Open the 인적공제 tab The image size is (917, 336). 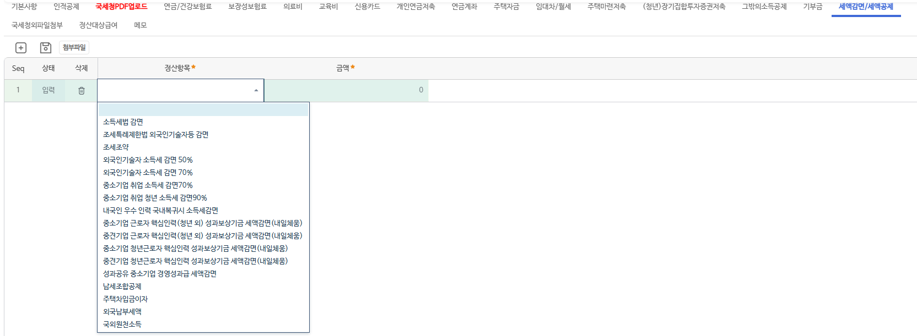click(x=66, y=7)
